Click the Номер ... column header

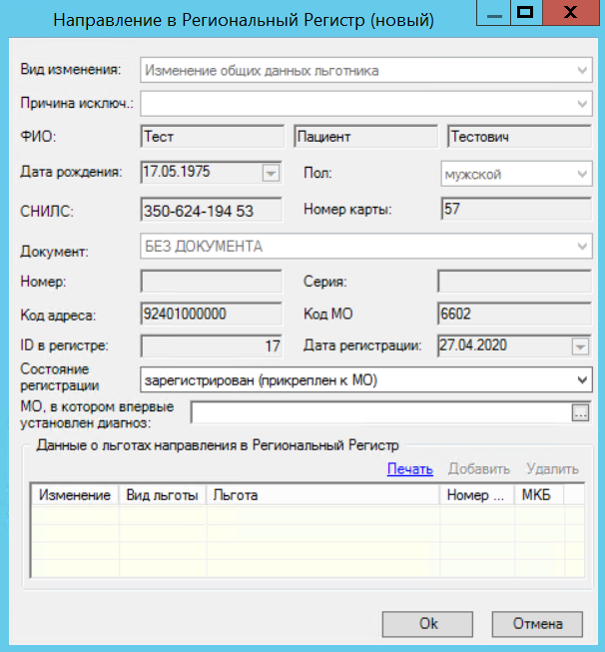click(477, 495)
